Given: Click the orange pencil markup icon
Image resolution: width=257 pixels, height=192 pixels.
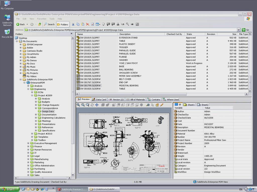Looking at the screenshot, I should pyautogui.click(x=162, y=105).
